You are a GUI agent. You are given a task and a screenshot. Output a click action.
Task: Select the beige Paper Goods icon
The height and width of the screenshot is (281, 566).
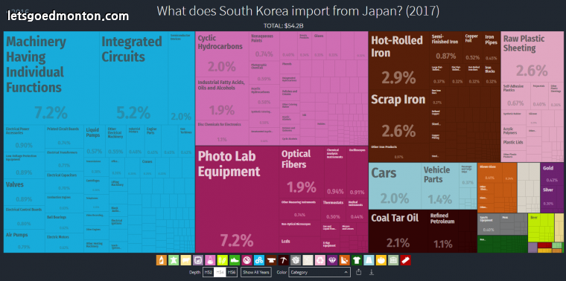tap(308, 260)
